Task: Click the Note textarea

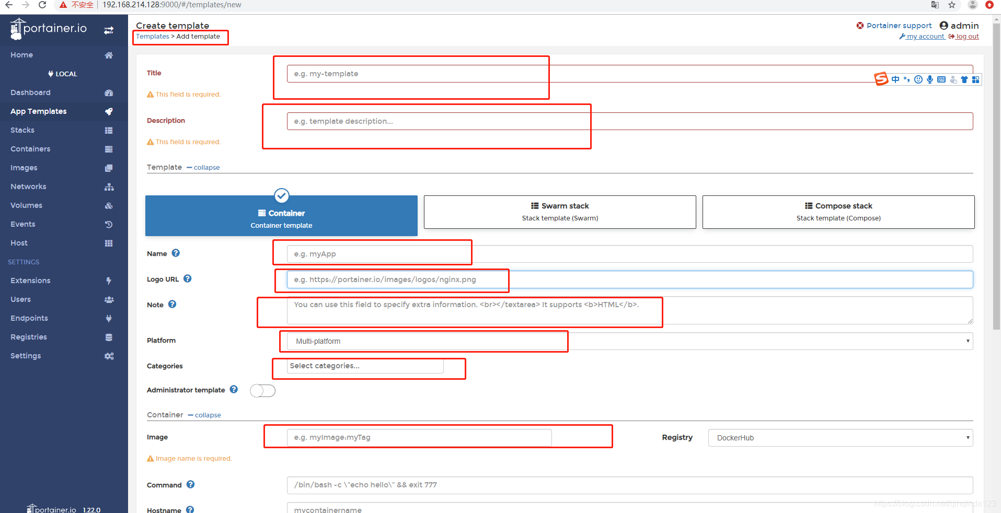Action: [630, 310]
